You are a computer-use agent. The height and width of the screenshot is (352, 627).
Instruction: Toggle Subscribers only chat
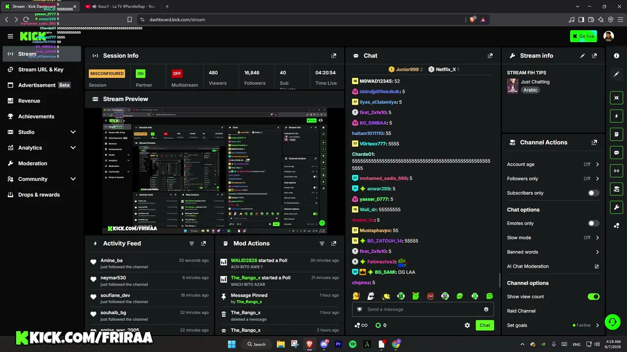coord(593,193)
